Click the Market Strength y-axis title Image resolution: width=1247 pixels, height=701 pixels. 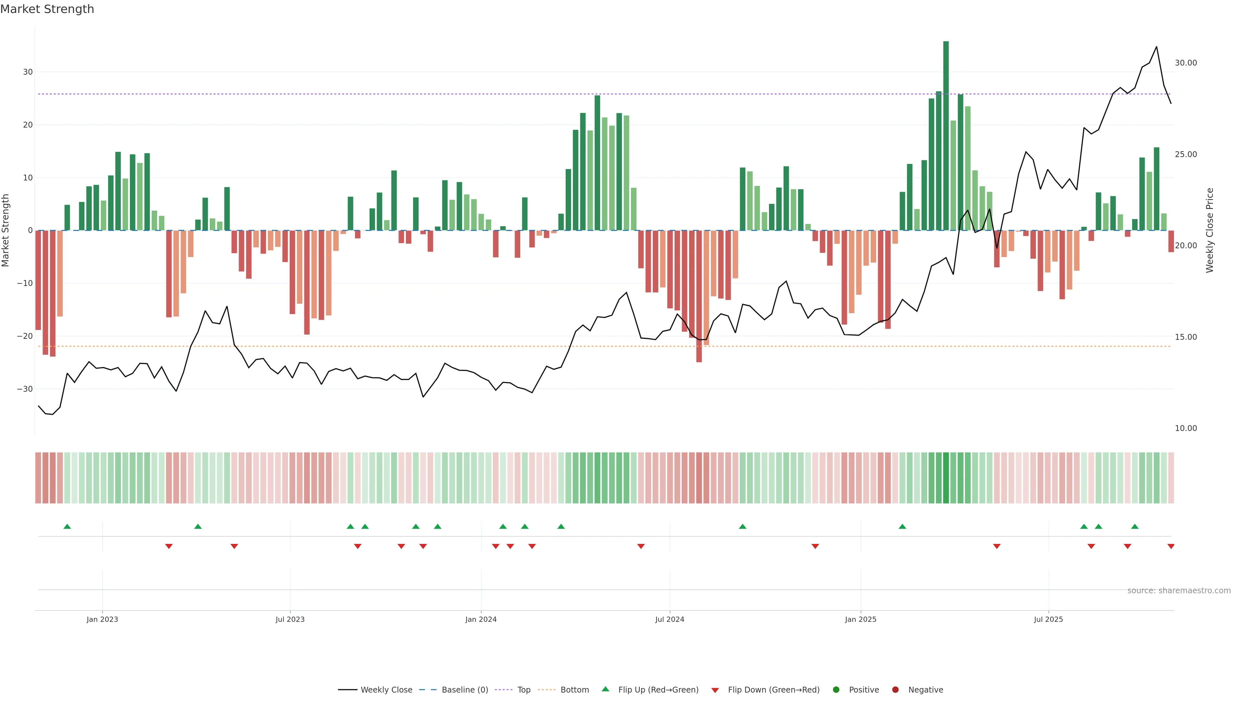coord(6,230)
